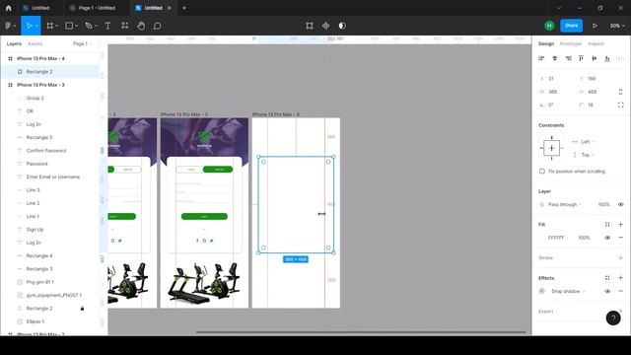This screenshot has width=631, height=355.
Task: Click the home icon in tab bar
Action: click(9, 8)
